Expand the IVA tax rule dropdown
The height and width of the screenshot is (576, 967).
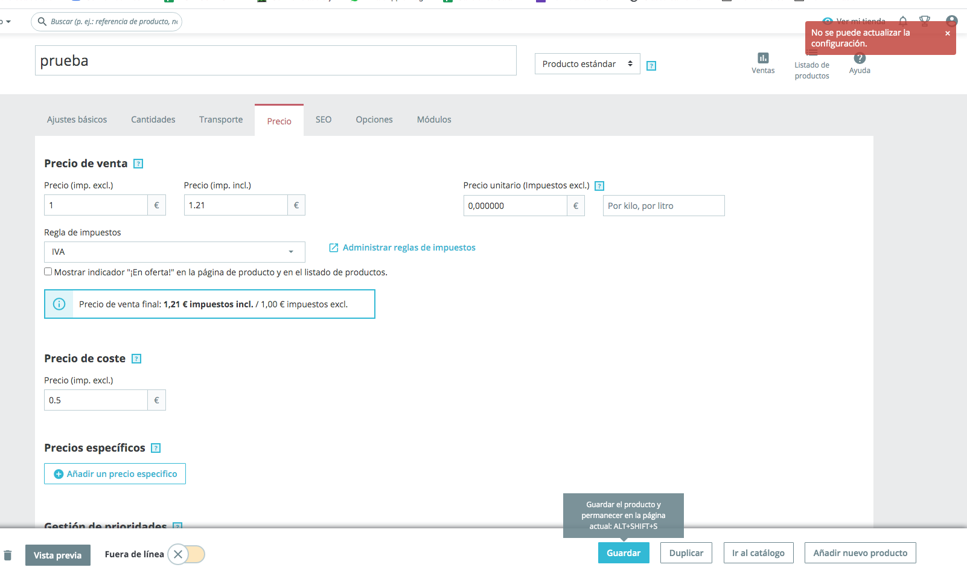[174, 252]
